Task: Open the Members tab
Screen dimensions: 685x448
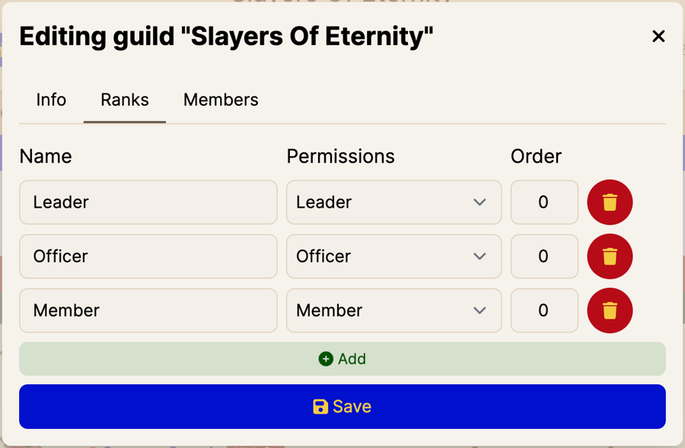Action: 221,100
